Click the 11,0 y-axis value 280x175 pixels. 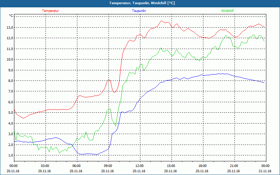10,49
